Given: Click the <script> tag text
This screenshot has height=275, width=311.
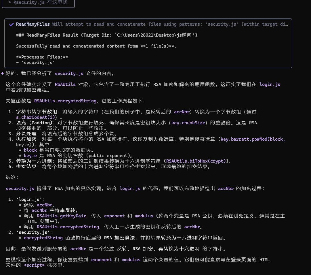Looking at the screenshot, I should tap(34, 265).
